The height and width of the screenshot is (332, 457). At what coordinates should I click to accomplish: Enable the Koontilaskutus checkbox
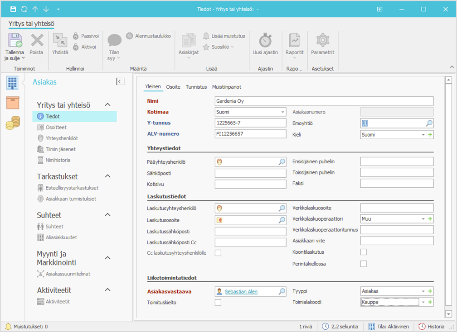click(x=363, y=252)
